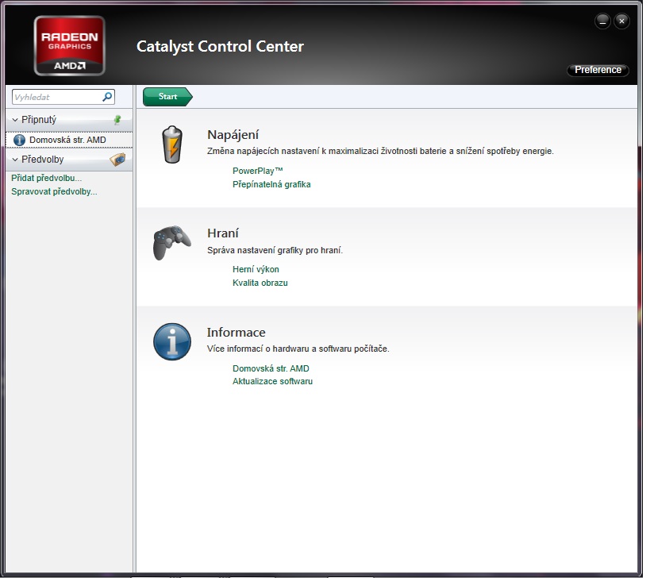The height and width of the screenshot is (578, 650).
Task: Click the green pin icon beside Připnutý
Action: coord(117,119)
